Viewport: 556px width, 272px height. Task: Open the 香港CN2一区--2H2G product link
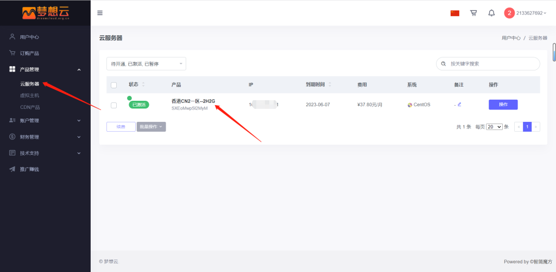pos(193,101)
